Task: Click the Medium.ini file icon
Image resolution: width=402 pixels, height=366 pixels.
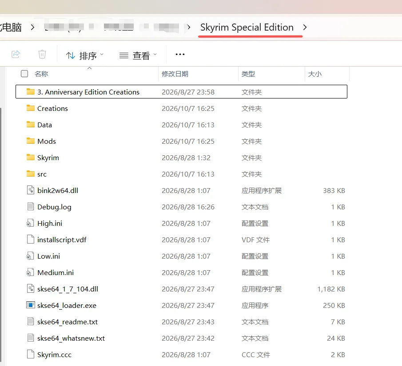Action: click(x=30, y=272)
